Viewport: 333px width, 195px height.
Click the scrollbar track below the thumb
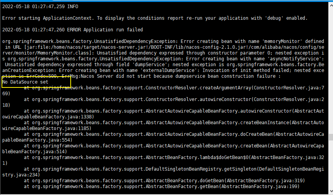pos(331,164)
